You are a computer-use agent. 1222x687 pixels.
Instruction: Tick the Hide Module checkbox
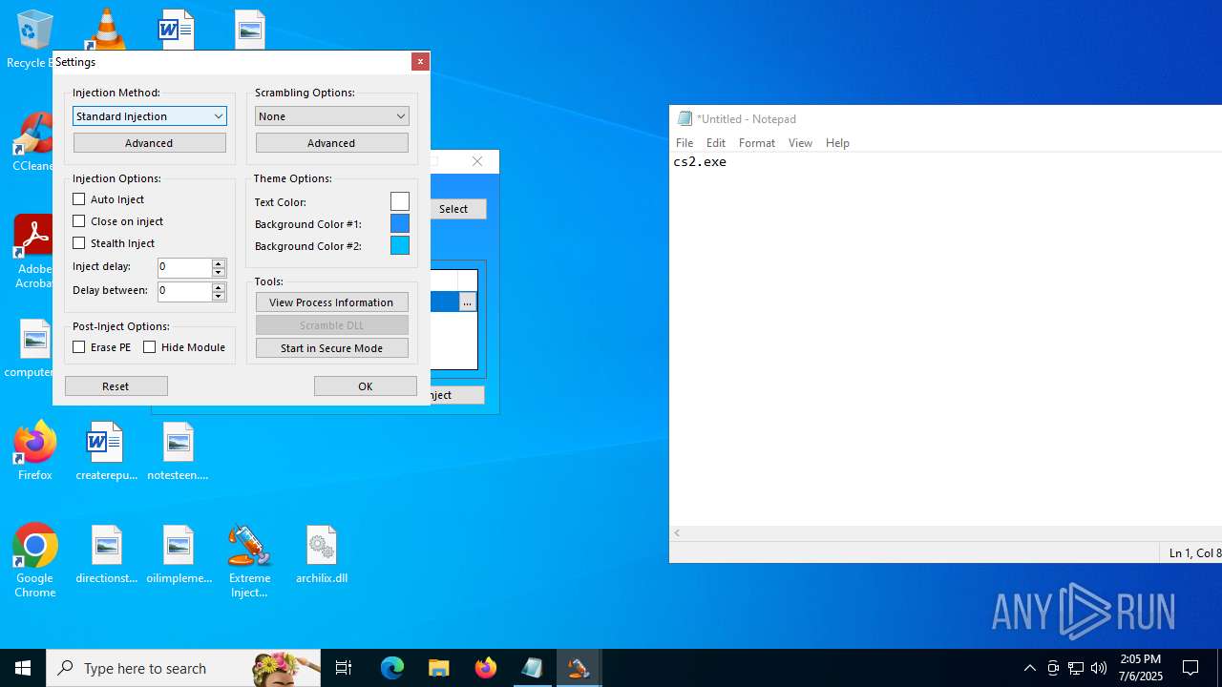tap(150, 346)
